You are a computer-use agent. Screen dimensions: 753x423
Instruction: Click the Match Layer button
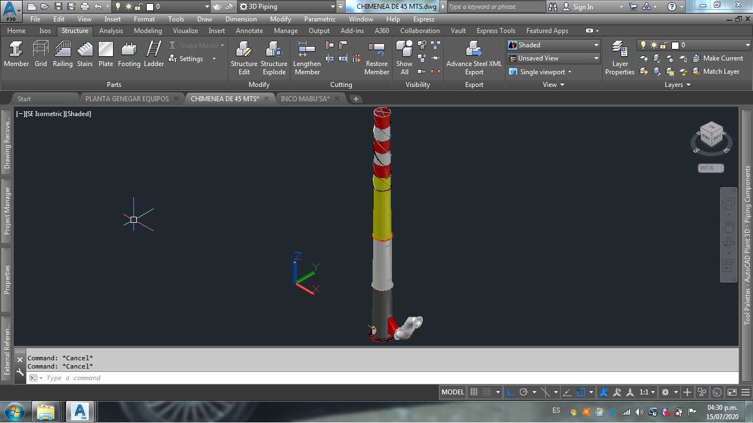tap(716, 72)
